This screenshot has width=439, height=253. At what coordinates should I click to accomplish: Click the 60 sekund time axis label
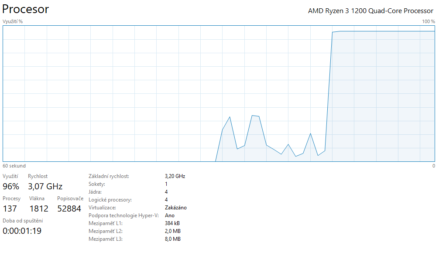pos(14,166)
